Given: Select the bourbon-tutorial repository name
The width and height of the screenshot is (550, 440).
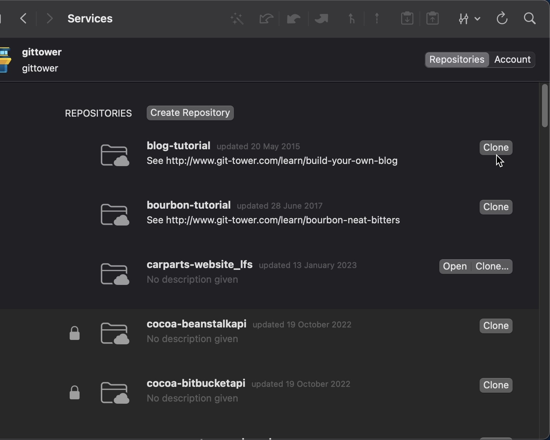Looking at the screenshot, I should (188, 205).
